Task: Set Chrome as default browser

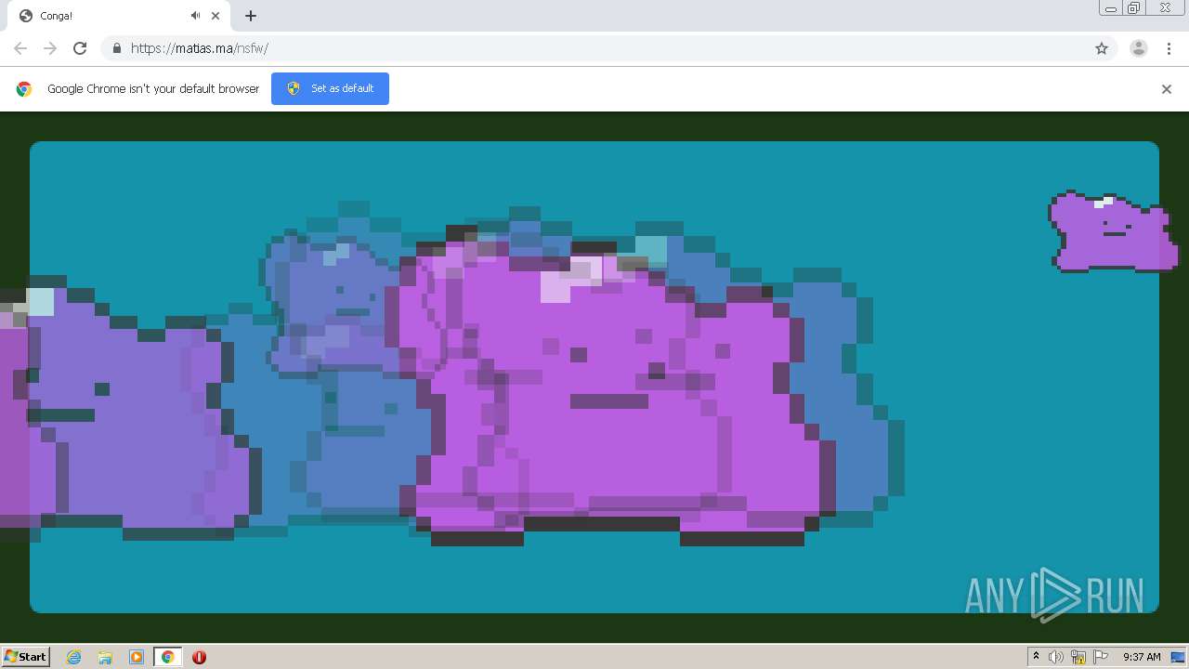Action: tap(330, 88)
